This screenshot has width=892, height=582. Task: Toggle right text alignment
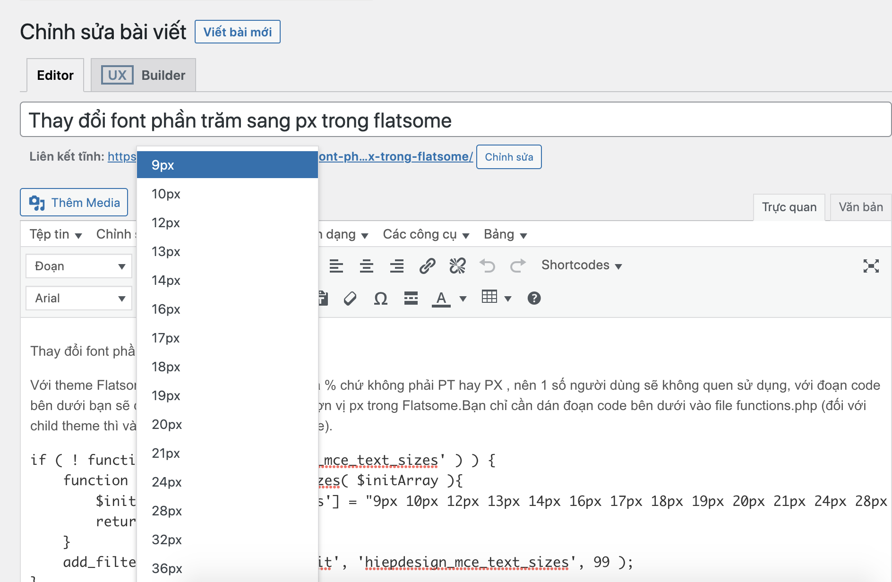point(397,265)
